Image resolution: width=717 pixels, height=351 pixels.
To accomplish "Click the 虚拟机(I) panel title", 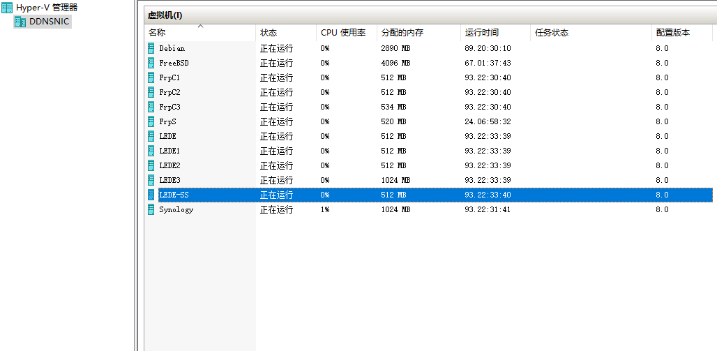I will click(165, 15).
